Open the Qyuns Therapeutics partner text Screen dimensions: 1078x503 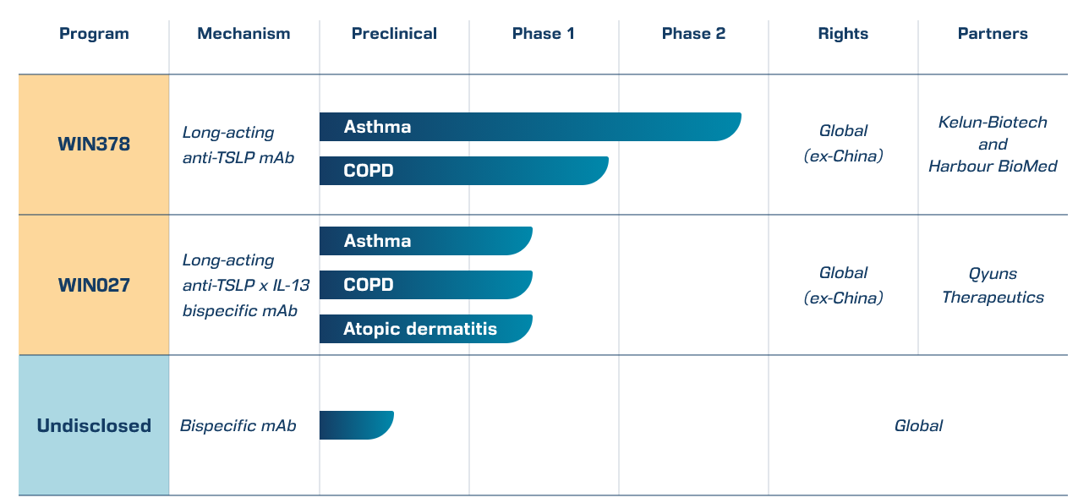(993, 285)
